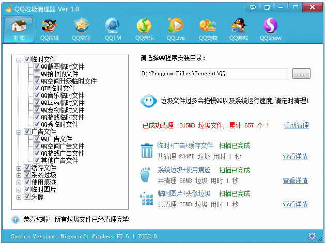
Task: Uncheck 其他广告文件 checkbox
Action: pos(37,160)
